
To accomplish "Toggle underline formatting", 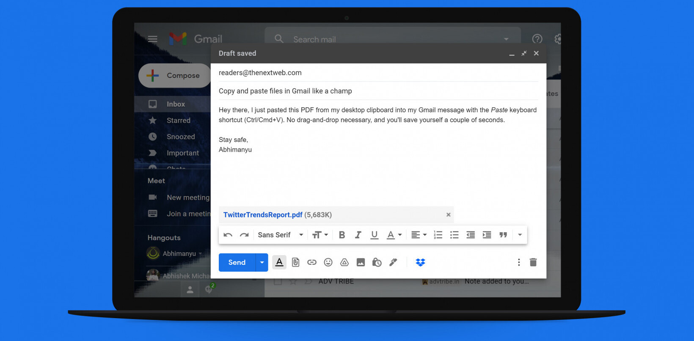I will [374, 235].
